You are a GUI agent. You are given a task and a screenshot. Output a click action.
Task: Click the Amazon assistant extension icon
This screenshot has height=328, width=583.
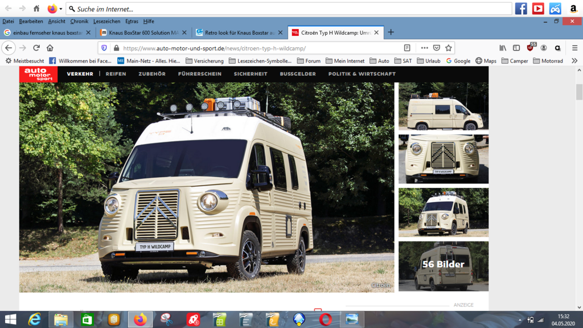(x=557, y=48)
